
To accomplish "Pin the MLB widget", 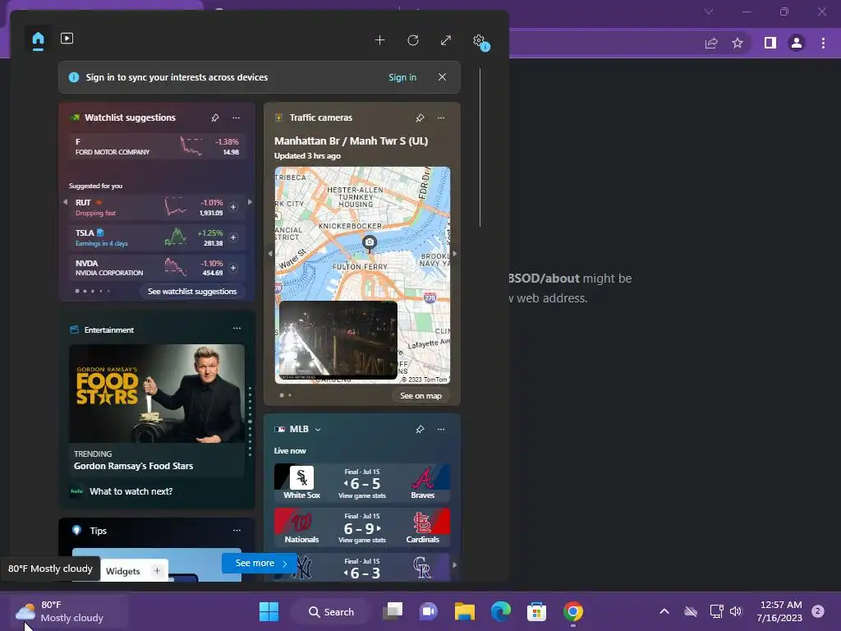I will coord(420,429).
